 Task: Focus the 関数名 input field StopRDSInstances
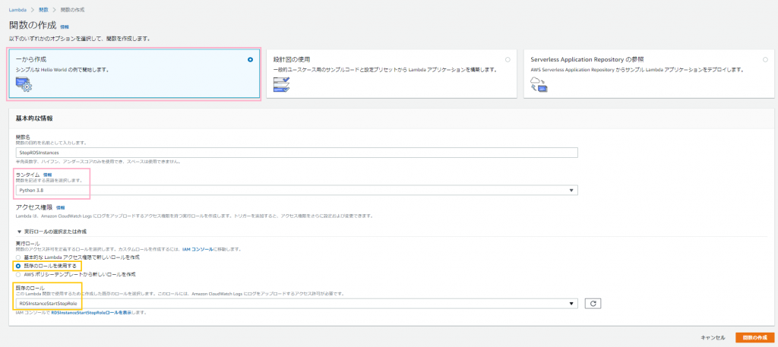pyautogui.click(x=297, y=153)
